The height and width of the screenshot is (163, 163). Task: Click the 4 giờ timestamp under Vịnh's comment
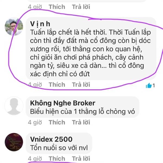point(35,84)
